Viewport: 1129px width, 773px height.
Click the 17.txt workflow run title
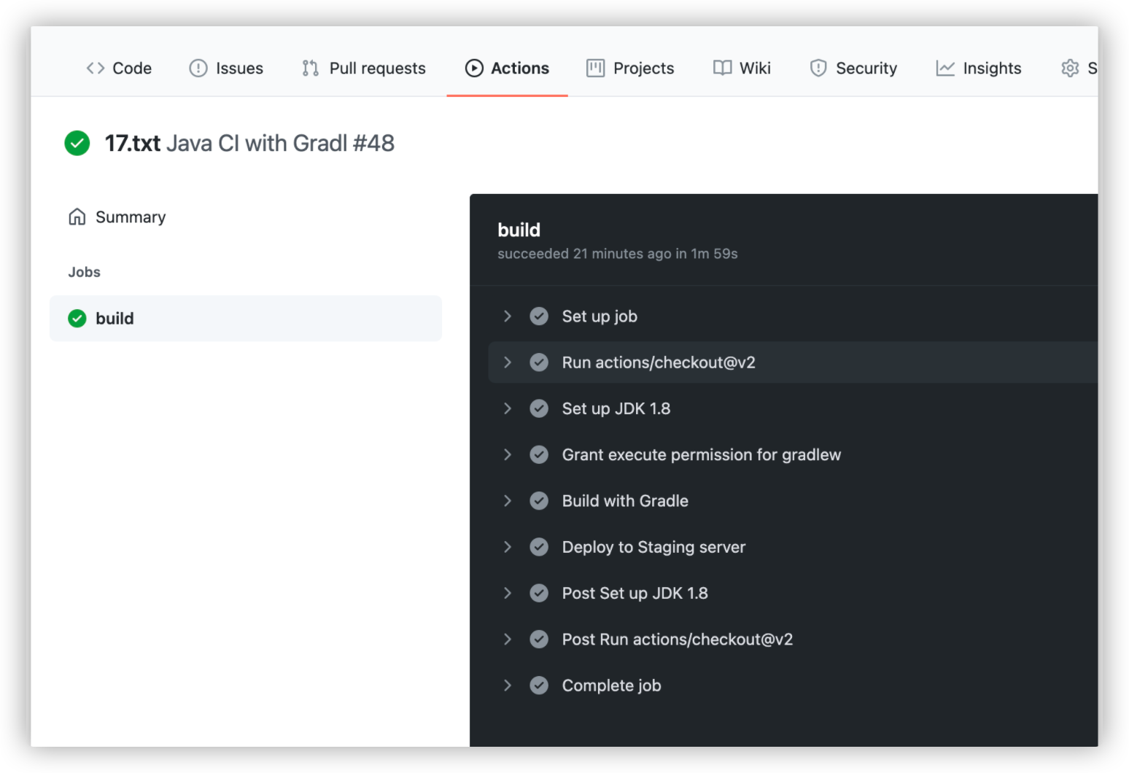pos(249,143)
